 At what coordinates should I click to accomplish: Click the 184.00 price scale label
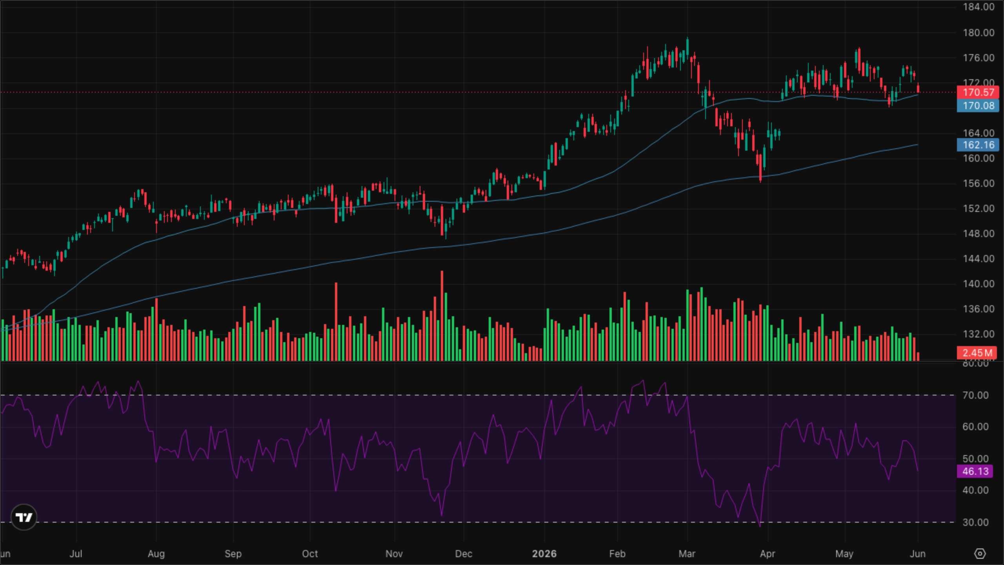point(979,7)
